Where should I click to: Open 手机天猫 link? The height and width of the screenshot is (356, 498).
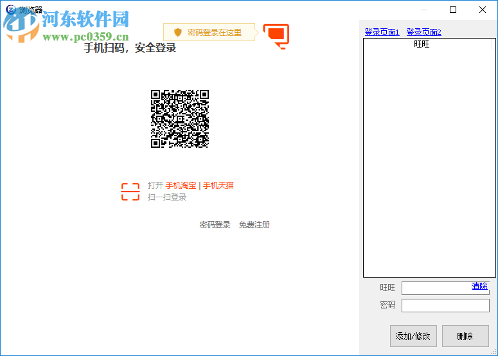218,186
